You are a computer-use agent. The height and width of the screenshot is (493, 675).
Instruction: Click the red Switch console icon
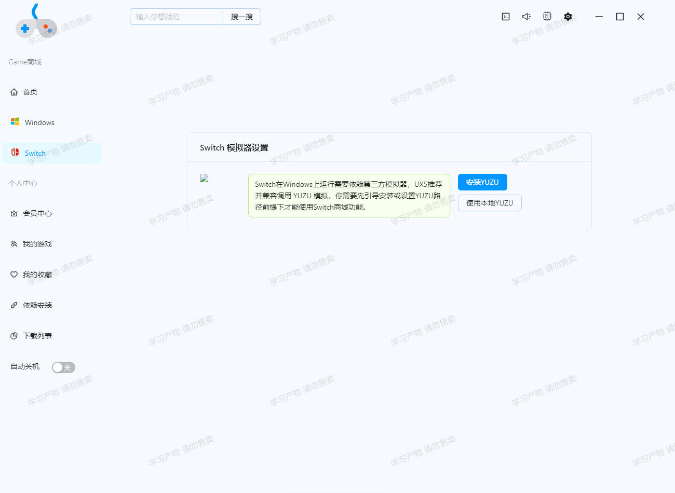[x=15, y=153]
